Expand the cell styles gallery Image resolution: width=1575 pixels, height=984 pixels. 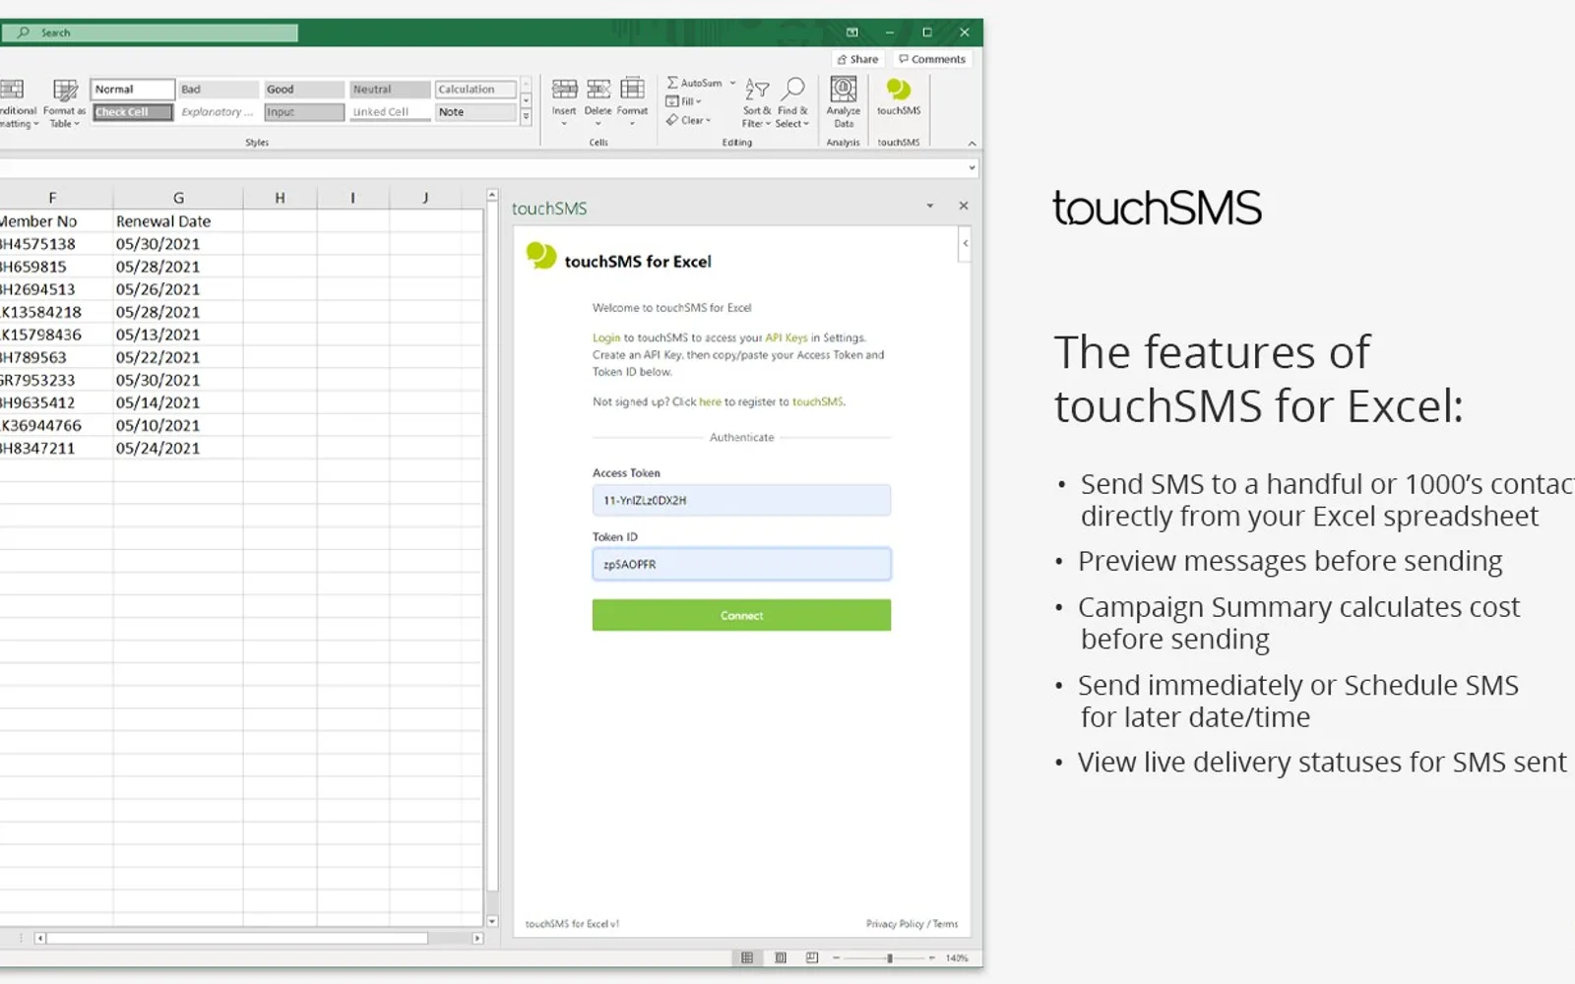(527, 117)
